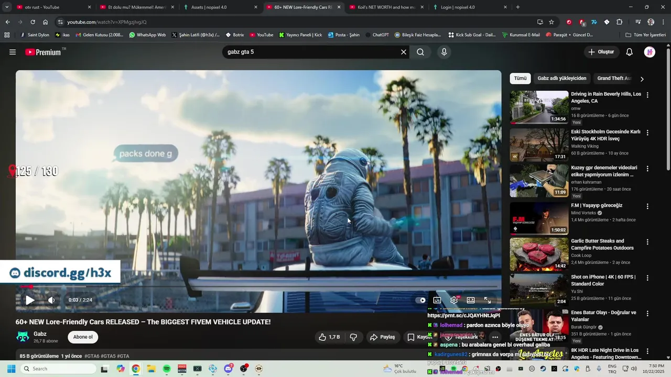Seek on the video progress bar

[258, 286]
